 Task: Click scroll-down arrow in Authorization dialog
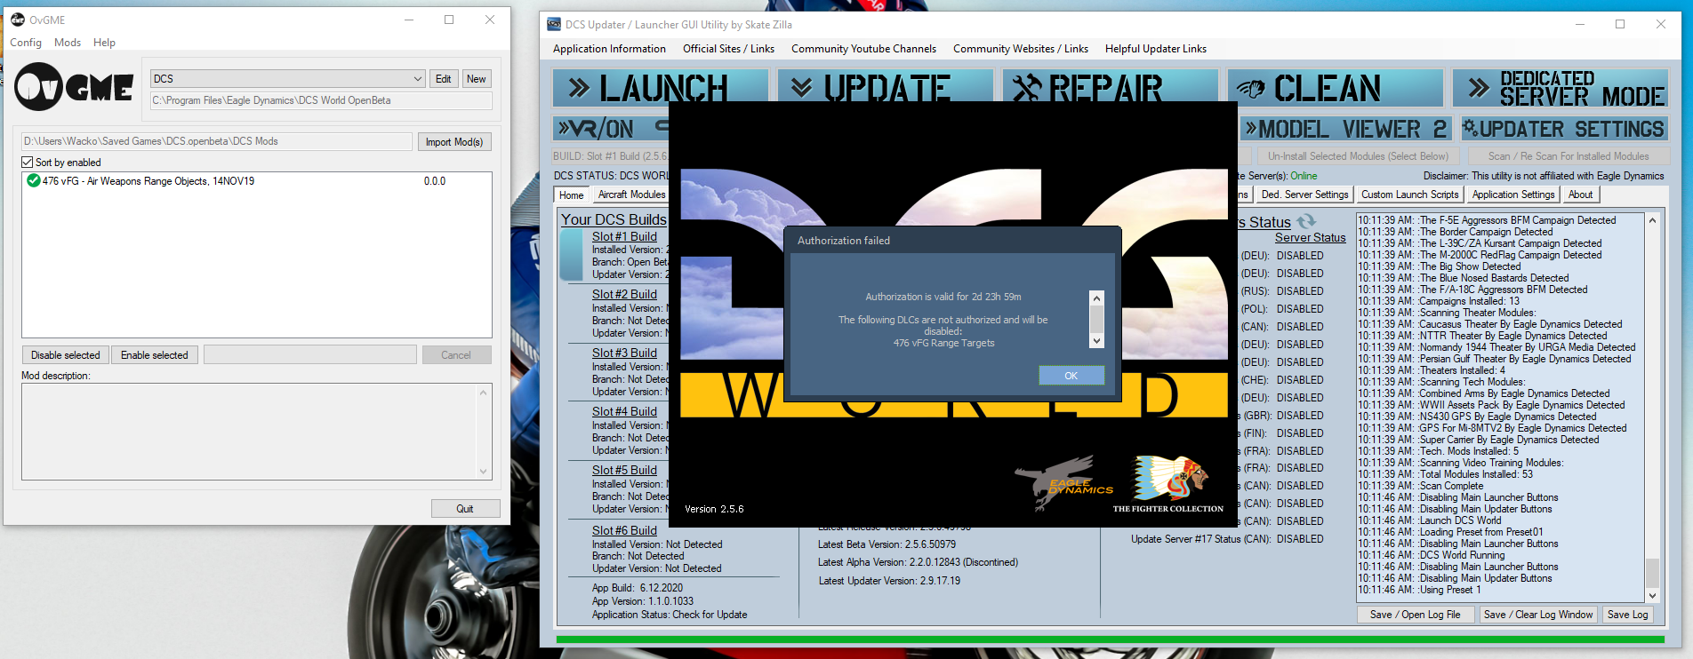click(x=1096, y=341)
